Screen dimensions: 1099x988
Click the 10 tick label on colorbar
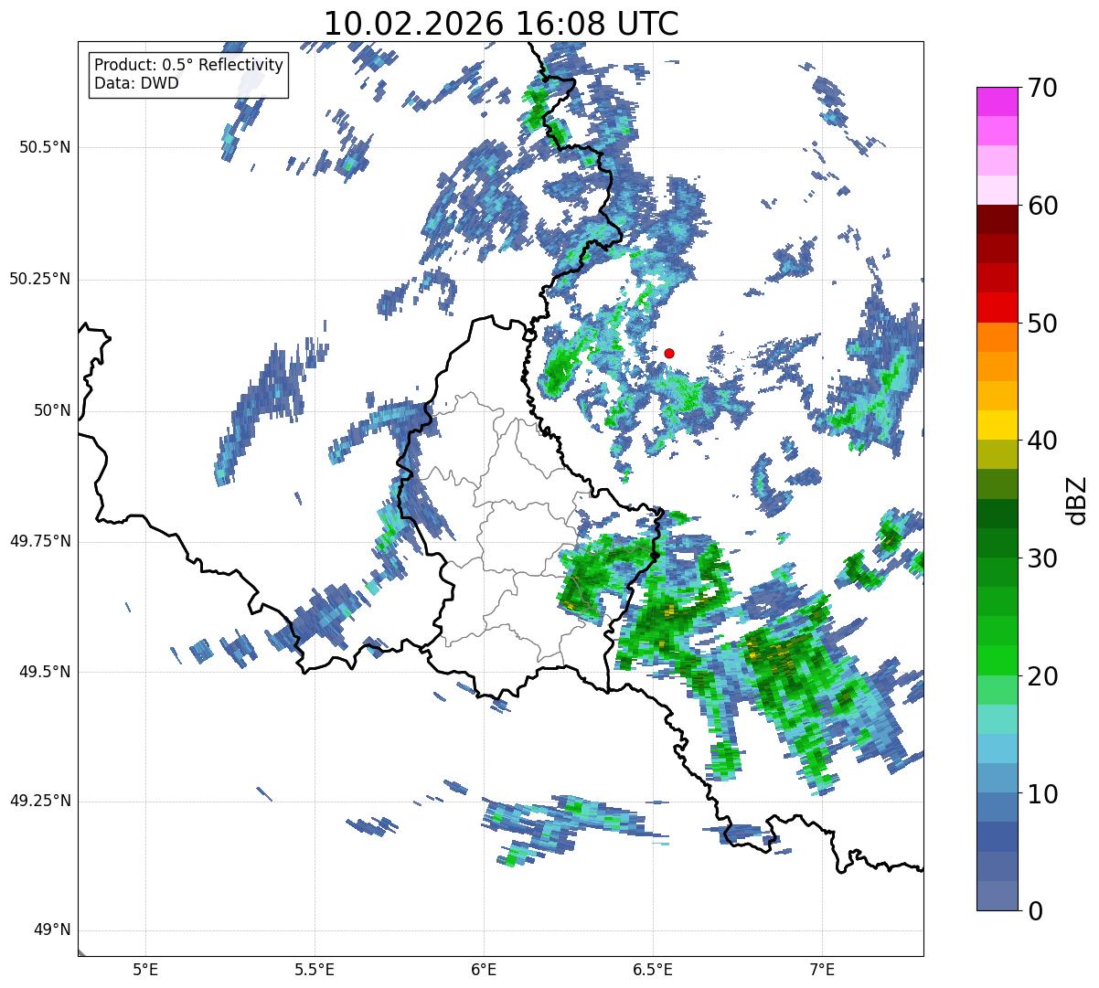click(1041, 794)
